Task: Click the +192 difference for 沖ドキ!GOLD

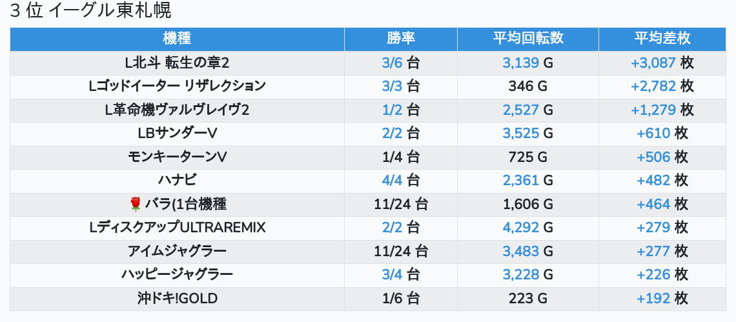Action: click(653, 298)
